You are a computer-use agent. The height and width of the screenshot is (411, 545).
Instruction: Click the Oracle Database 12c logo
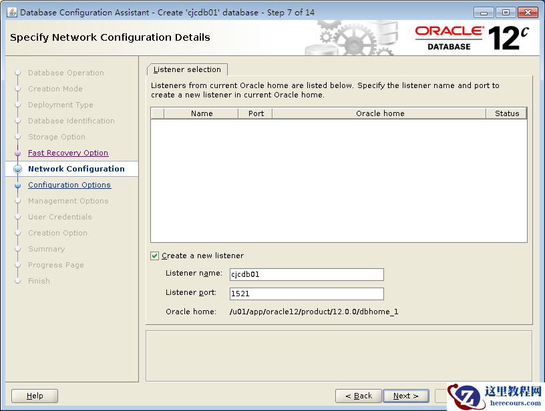click(472, 38)
